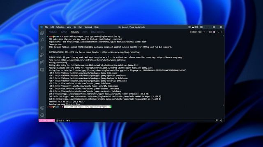This screenshot has height=147, width=263.
Task: Open the Extensions view
Action: coord(42,62)
